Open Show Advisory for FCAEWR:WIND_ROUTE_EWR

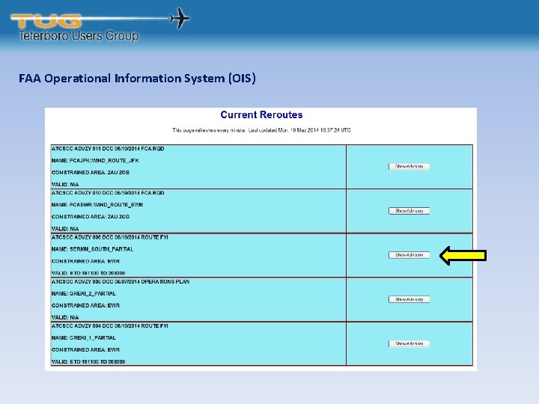409,211
